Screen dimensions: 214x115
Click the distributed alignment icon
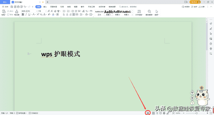click(77, 14)
